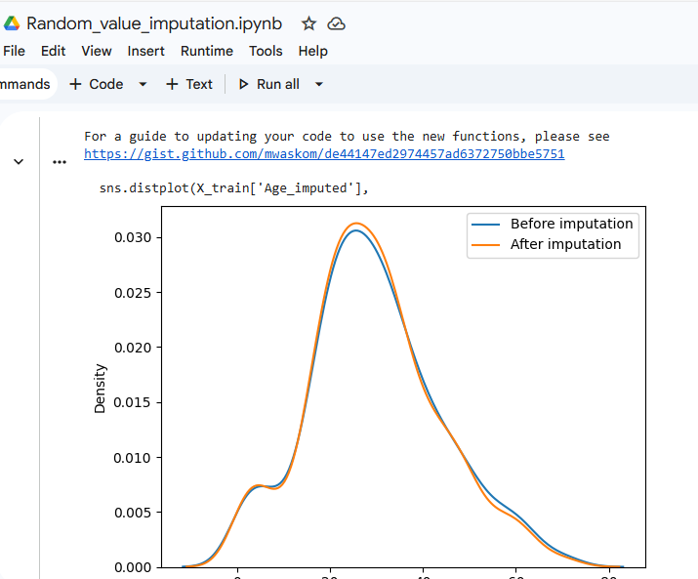Click the notebook title Random_value_imputation.ipynb
698x579 pixels.
pos(154,23)
